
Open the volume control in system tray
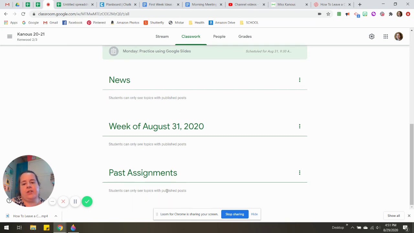pyautogui.click(x=378, y=227)
